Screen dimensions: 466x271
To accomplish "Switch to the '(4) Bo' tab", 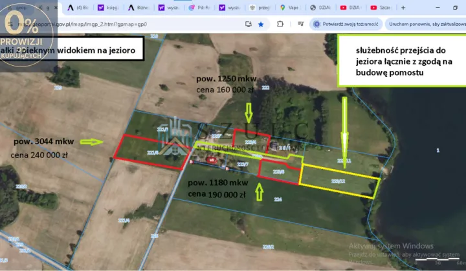I will click(78, 8).
